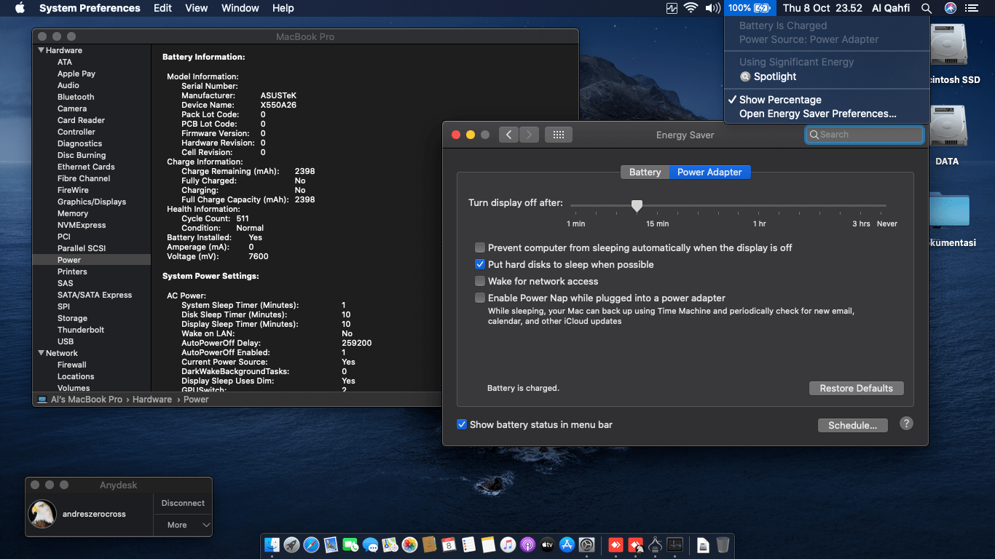Select the Power Adapter tab

tap(709, 173)
